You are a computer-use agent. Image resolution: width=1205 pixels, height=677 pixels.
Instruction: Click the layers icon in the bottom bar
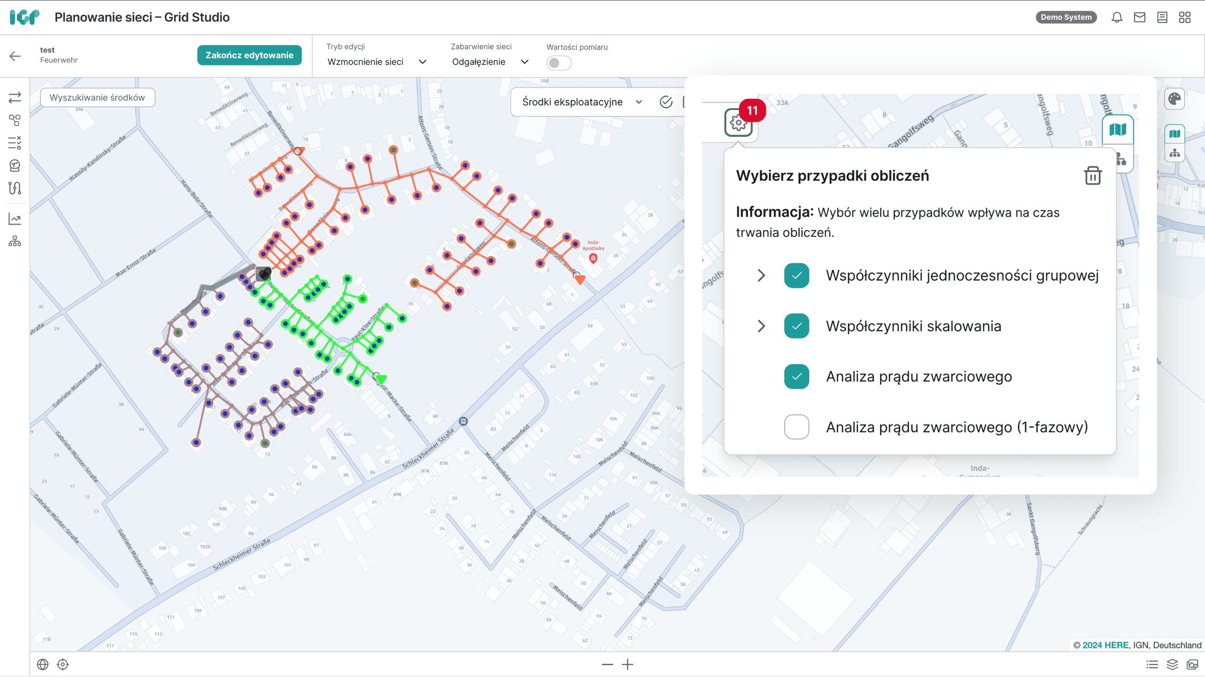(1172, 664)
